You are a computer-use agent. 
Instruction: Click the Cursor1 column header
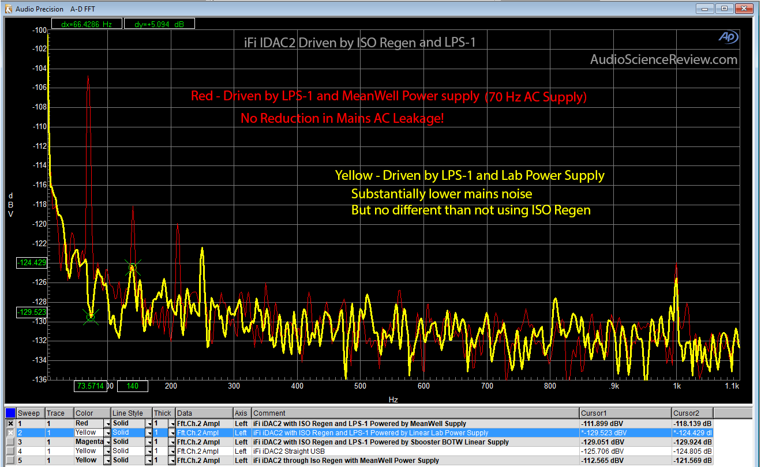click(626, 413)
